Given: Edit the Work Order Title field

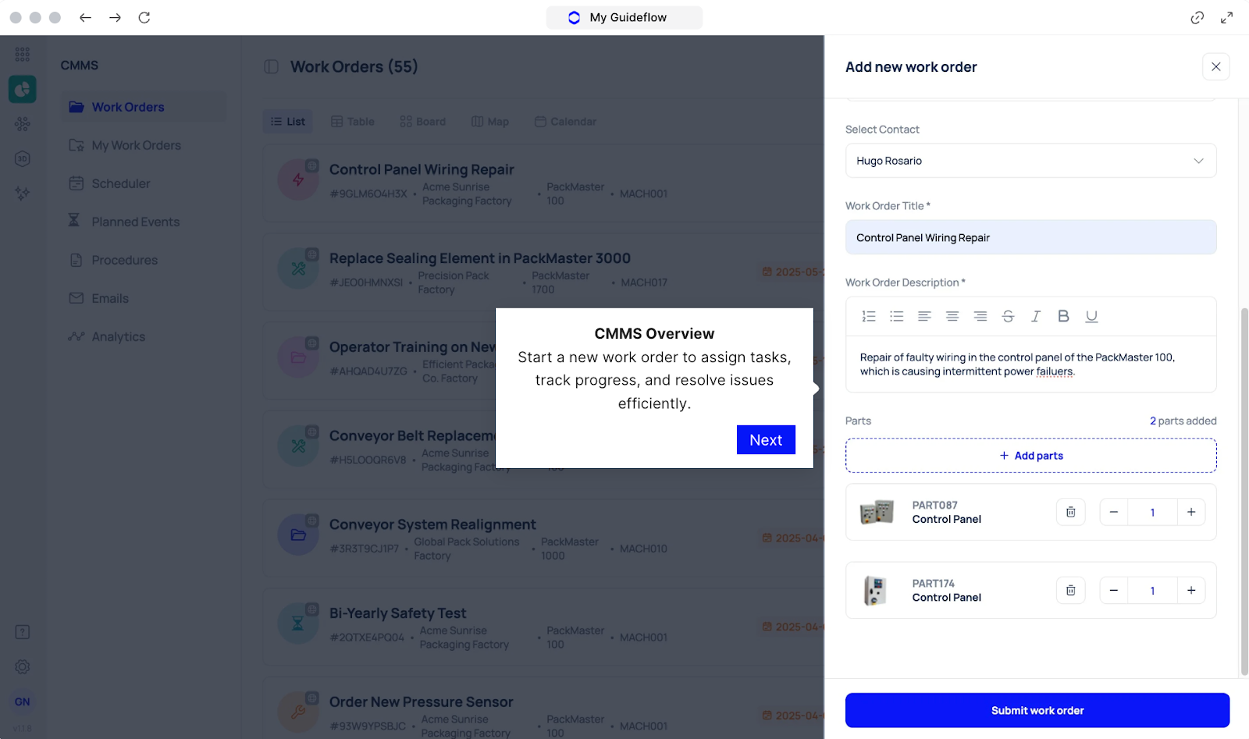Looking at the screenshot, I should coord(1030,237).
